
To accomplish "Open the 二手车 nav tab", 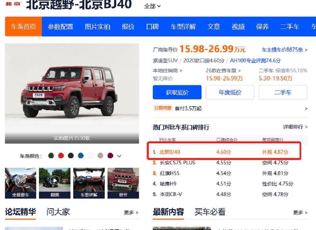I will tap(290, 27).
